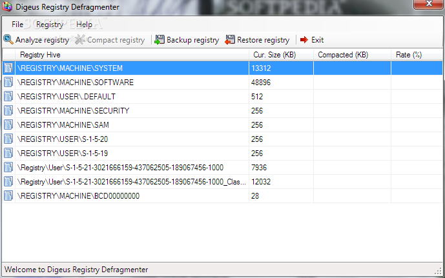Screen dimensions: 445x278
Task: Click the status bar welcome message
Action: point(76,270)
